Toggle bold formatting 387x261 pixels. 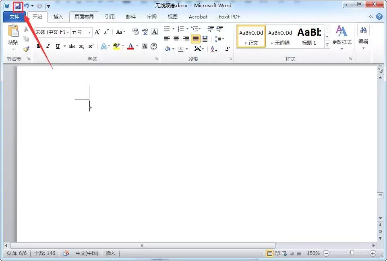(x=39, y=46)
